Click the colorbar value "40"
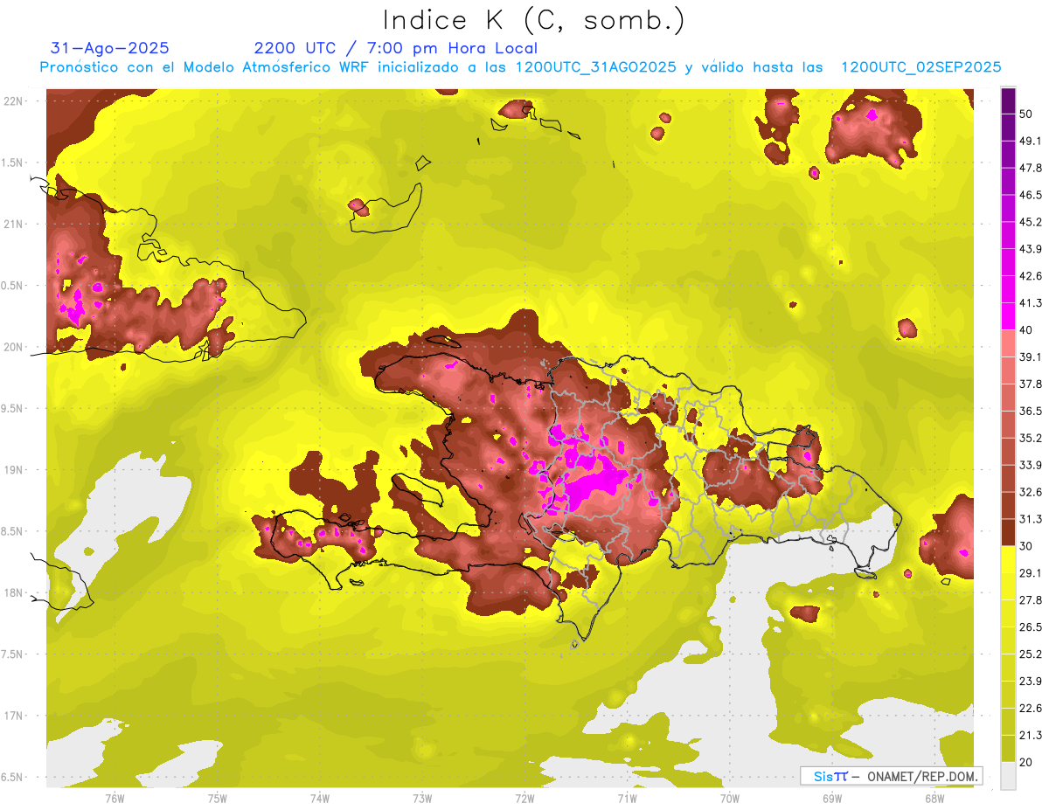 pyautogui.click(x=1027, y=330)
